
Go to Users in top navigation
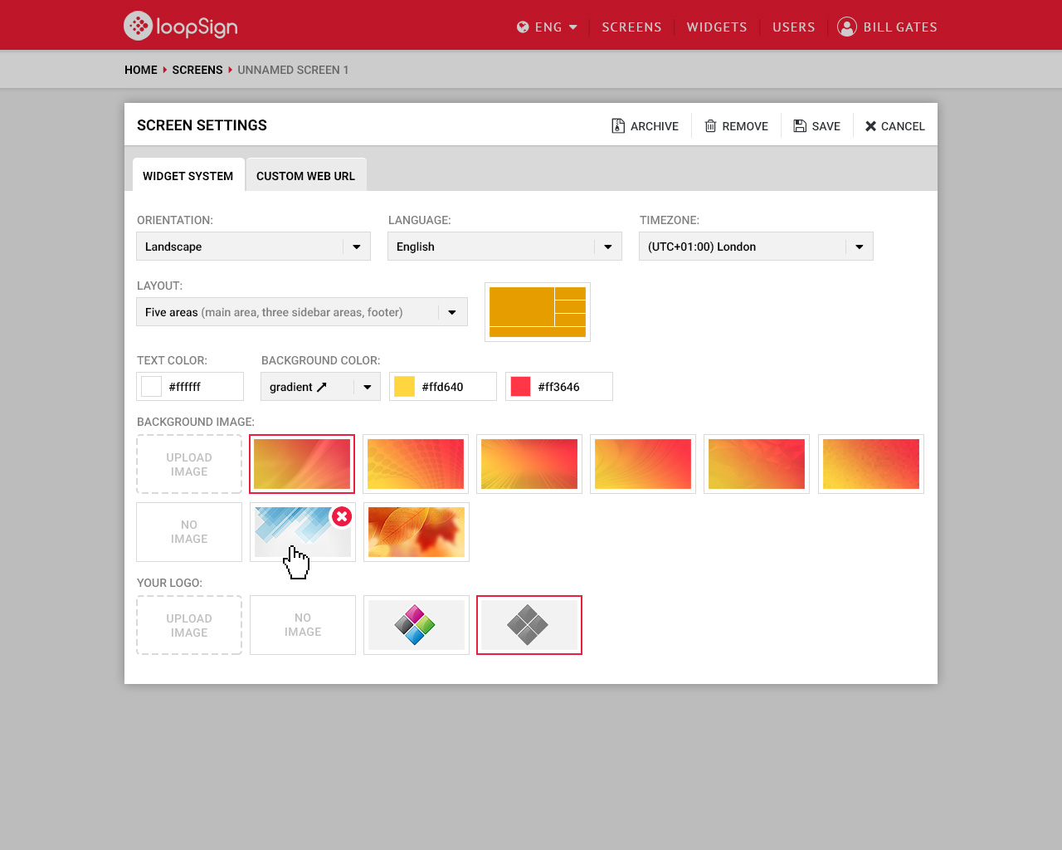(794, 27)
